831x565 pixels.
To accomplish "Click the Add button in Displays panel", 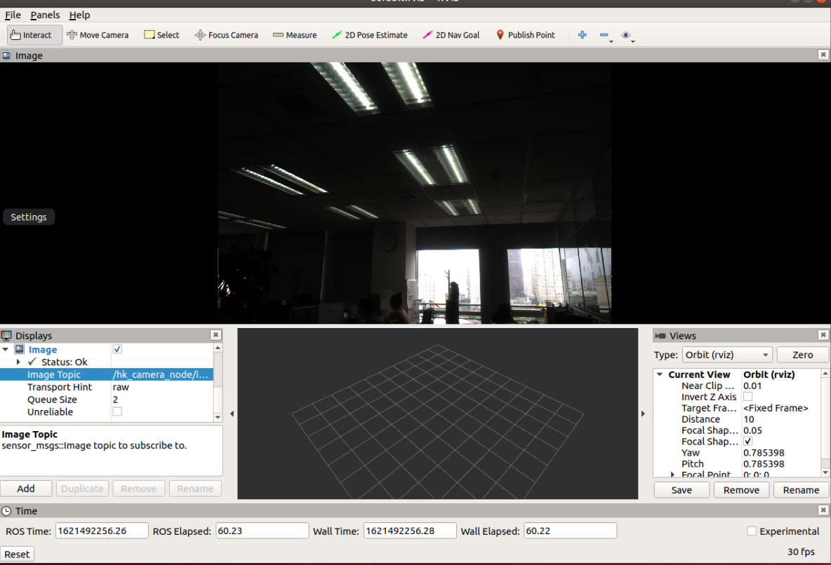I will tap(26, 489).
